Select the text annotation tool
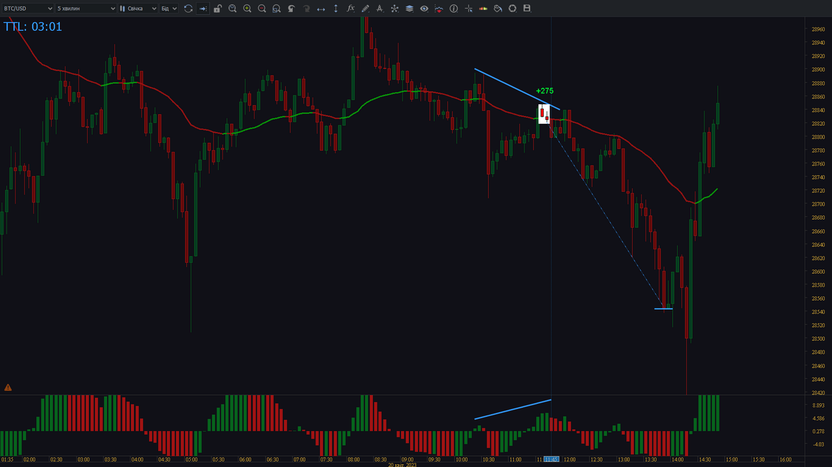The image size is (832, 467). pyautogui.click(x=380, y=8)
